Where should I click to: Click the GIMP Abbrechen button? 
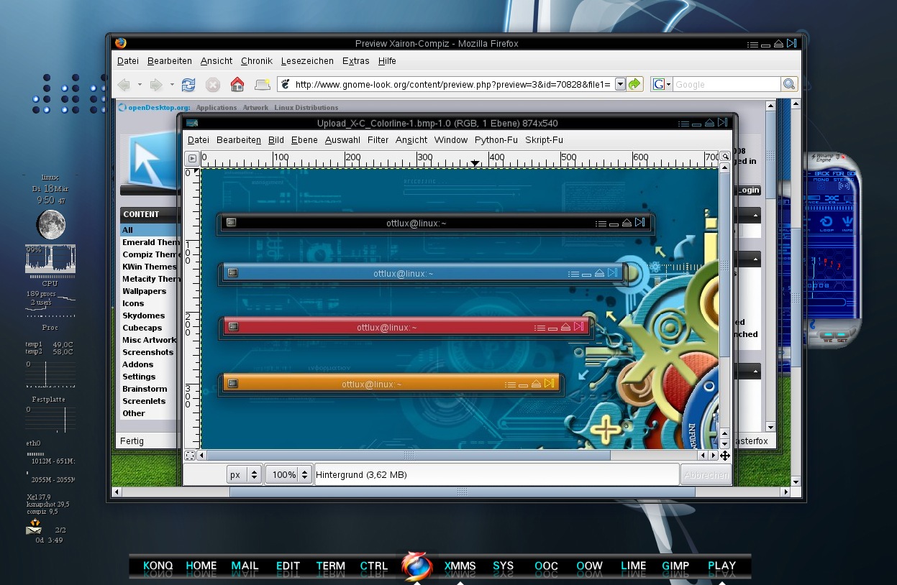coord(705,475)
